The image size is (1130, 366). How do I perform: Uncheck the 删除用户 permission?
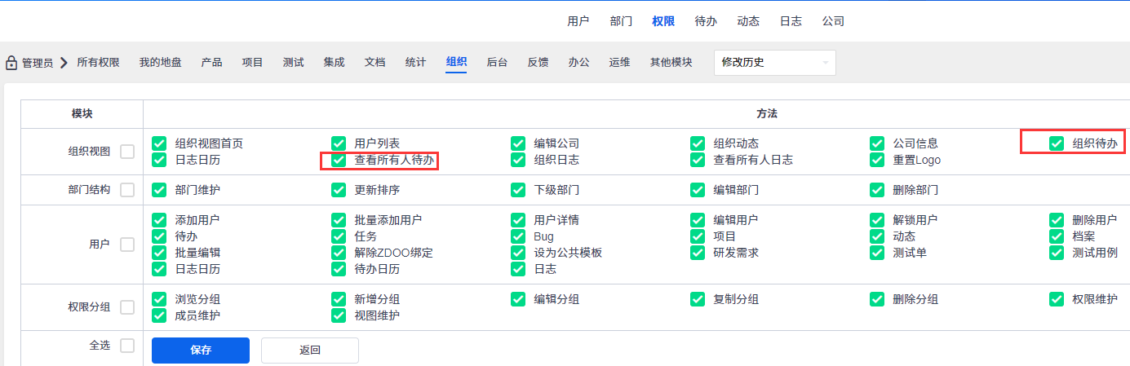pos(1057,220)
